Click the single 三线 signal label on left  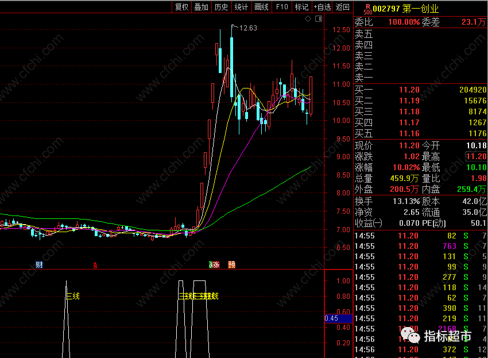click(73, 296)
